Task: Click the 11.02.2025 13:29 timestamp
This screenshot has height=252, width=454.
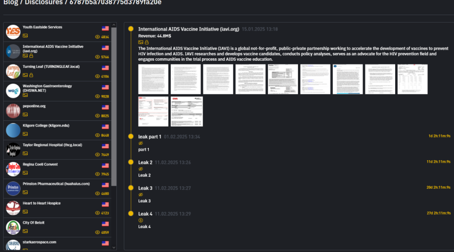Action: pyautogui.click(x=173, y=214)
